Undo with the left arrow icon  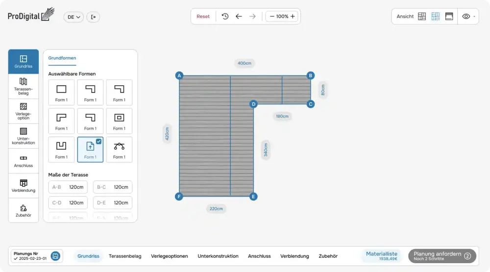click(x=239, y=17)
